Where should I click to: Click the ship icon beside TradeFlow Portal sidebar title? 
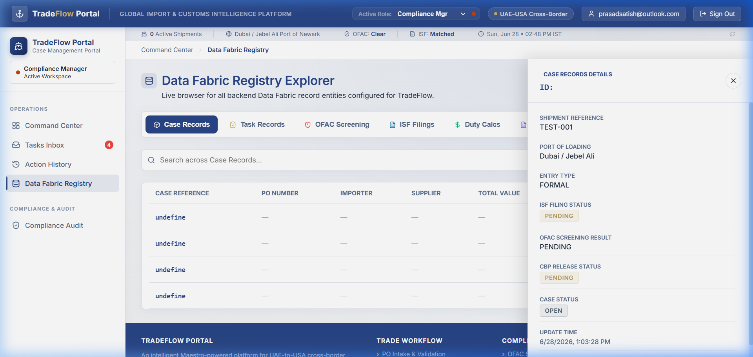click(x=18, y=46)
